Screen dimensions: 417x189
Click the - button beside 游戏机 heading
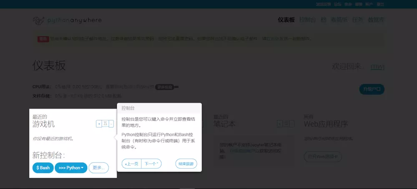(111, 124)
